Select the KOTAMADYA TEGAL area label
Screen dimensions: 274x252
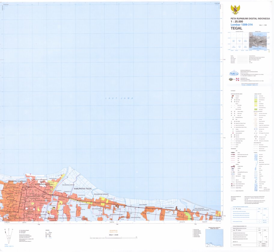coord(45,184)
